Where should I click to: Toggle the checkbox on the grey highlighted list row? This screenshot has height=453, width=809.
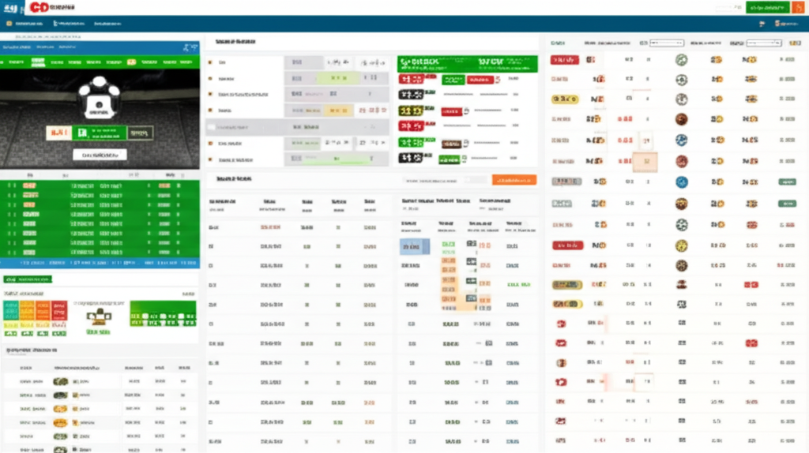[x=211, y=126]
